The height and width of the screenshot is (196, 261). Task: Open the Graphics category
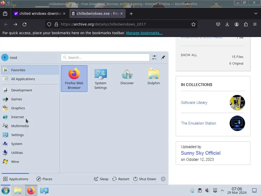30,108
